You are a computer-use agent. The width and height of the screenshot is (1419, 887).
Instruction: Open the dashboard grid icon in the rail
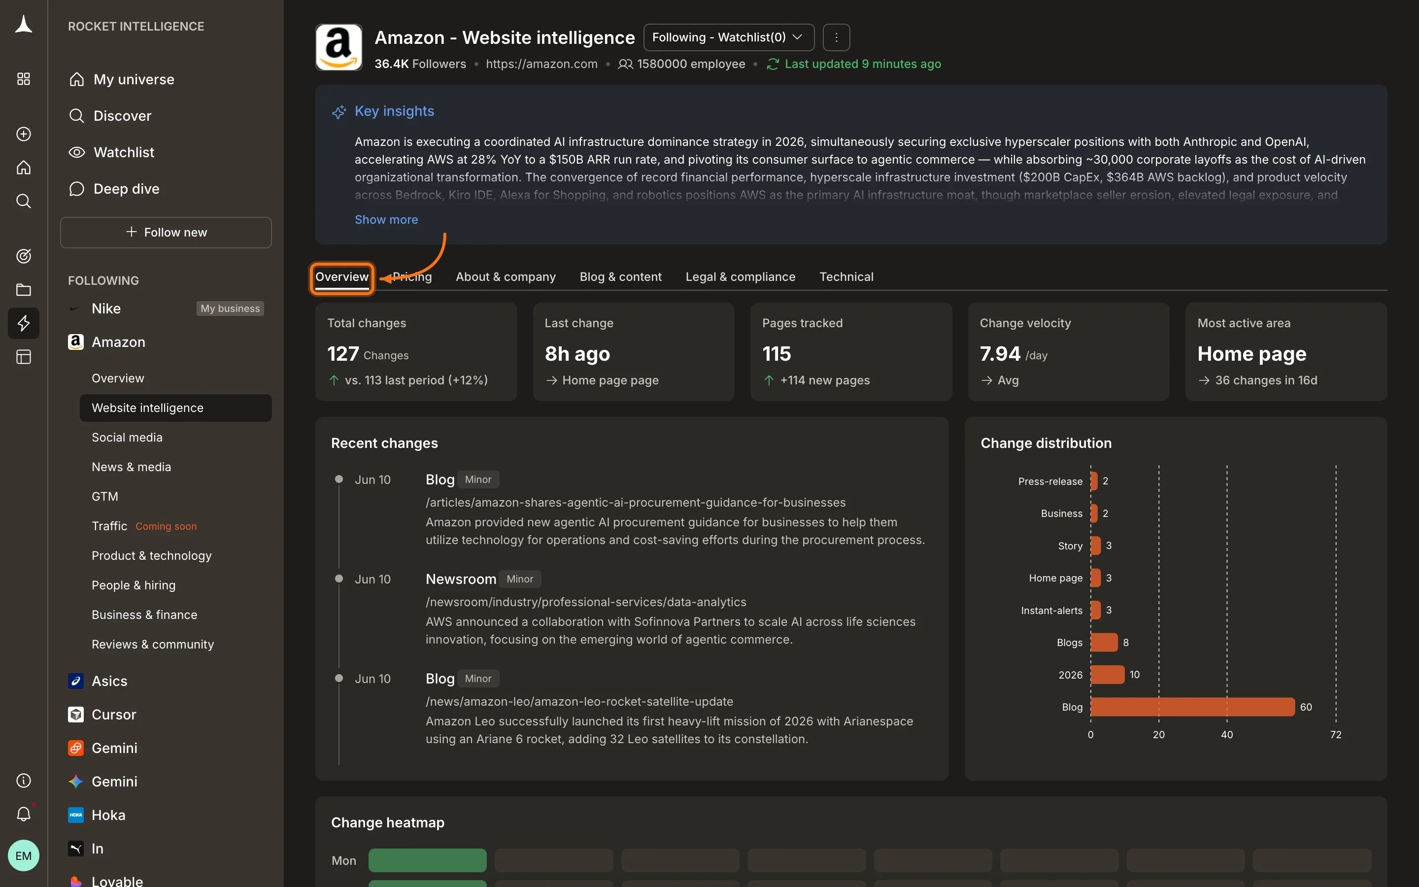[24, 79]
